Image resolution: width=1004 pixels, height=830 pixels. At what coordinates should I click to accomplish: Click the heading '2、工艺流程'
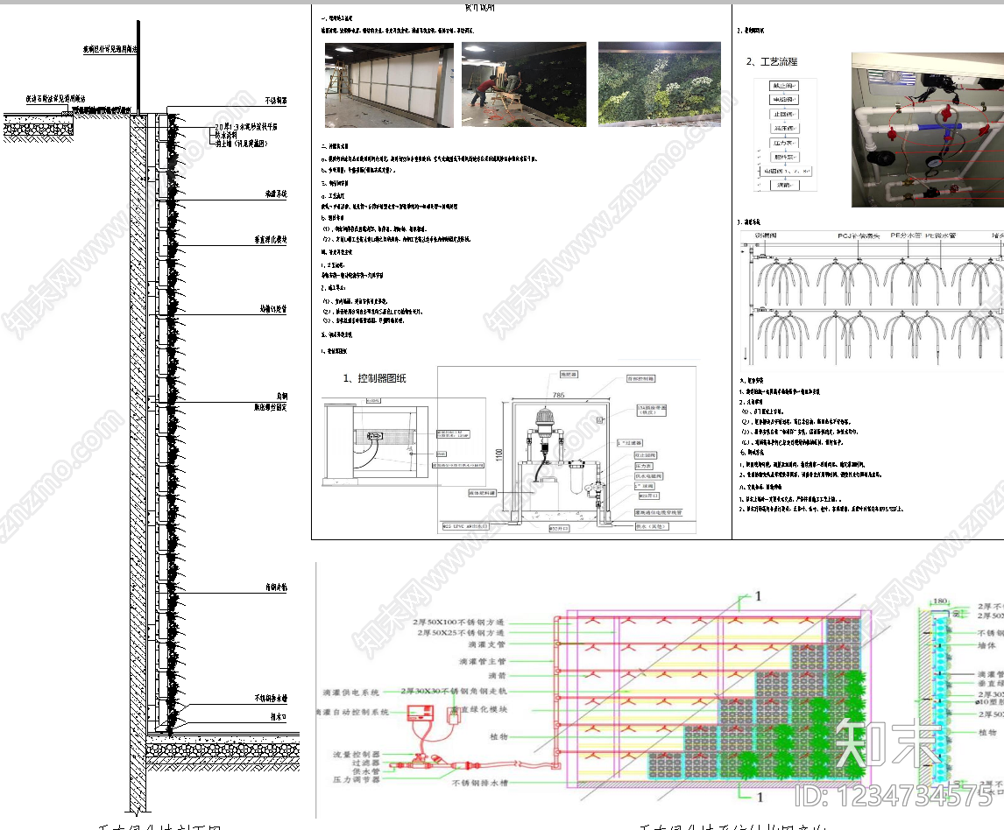(x=772, y=61)
